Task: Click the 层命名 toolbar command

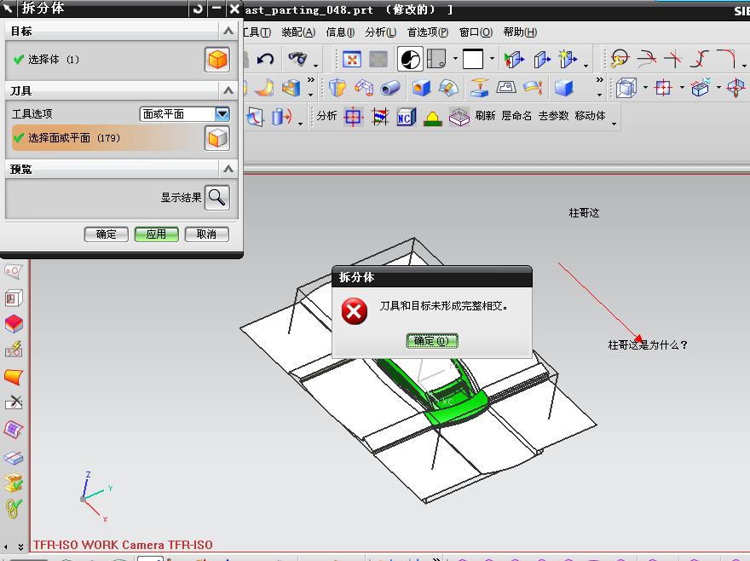Action: click(516, 116)
